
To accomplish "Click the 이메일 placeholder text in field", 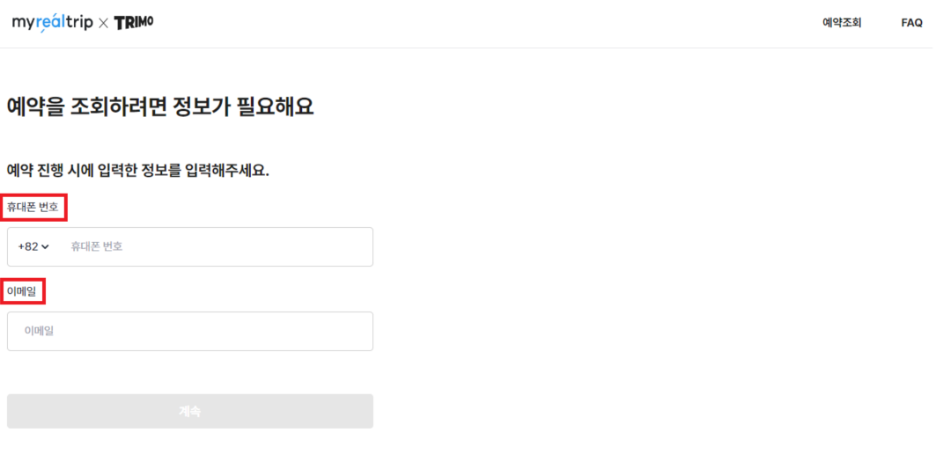I will tap(39, 331).
